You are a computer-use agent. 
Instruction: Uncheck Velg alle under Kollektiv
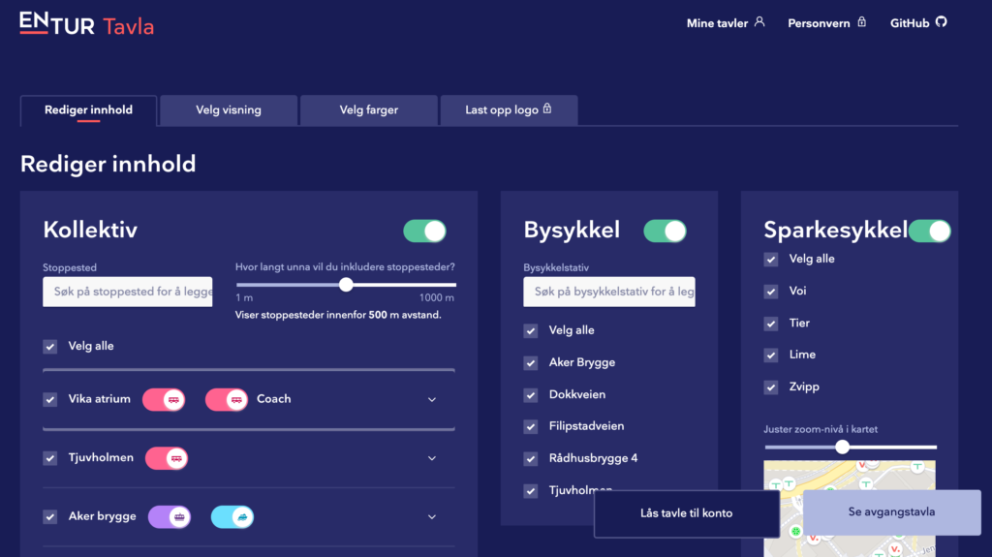pos(50,346)
